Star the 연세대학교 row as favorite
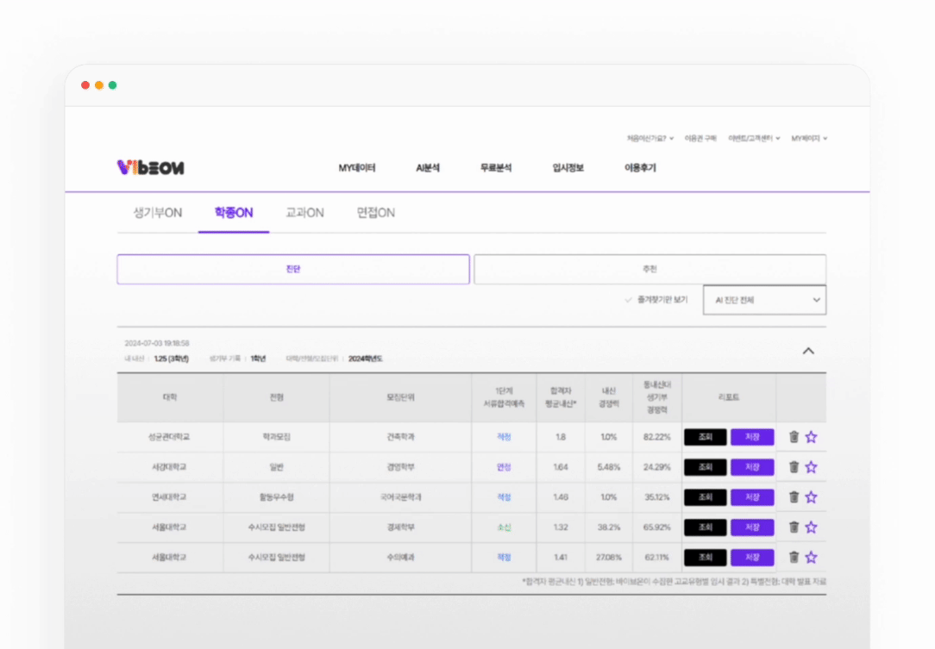Image resolution: width=935 pixels, height=649 pixels. (x=811, y=497)
